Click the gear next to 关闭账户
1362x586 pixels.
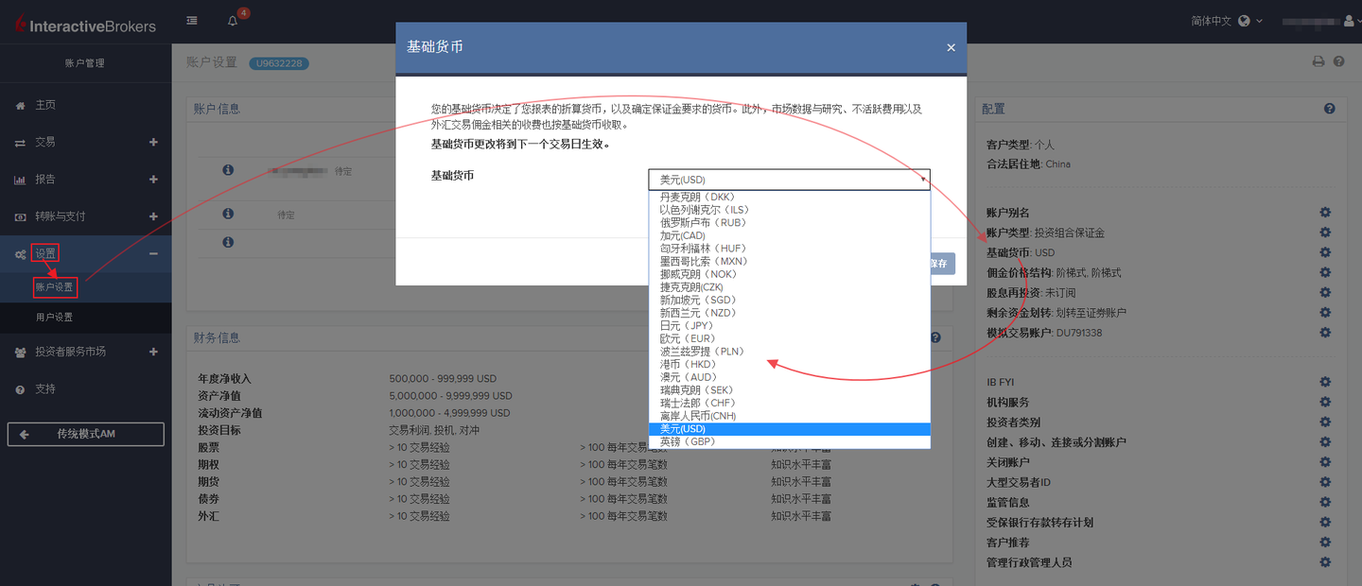click(1325, 461)
